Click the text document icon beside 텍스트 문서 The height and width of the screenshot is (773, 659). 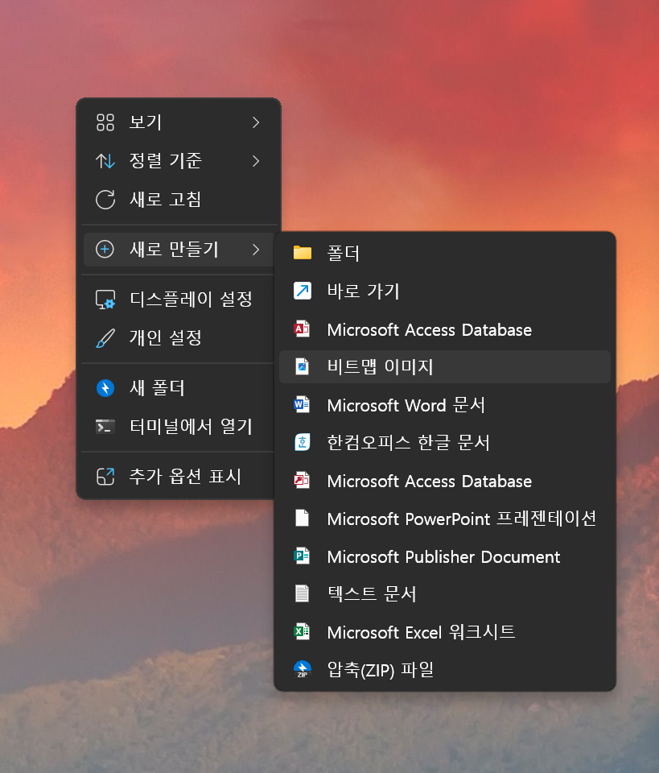tap(302, 593)
